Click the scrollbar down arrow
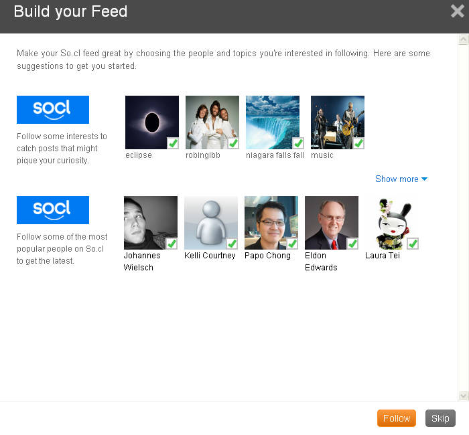Screen dimensions: 469x435 [462, 396]
